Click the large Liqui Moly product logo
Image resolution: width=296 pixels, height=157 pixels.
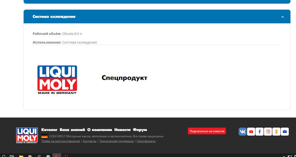click(x=57, y=79)
